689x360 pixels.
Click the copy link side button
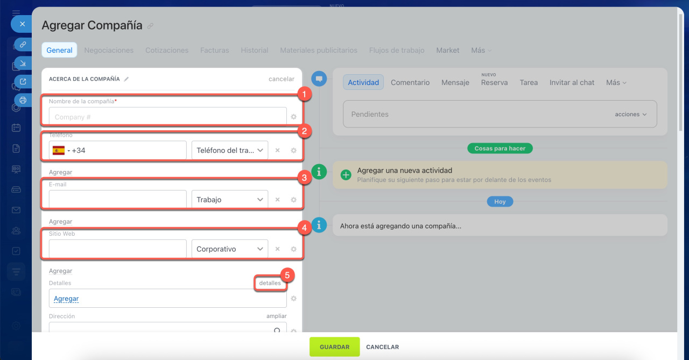click(x=23, y=45)
